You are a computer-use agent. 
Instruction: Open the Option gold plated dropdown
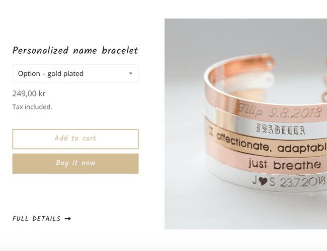point(75,73)
